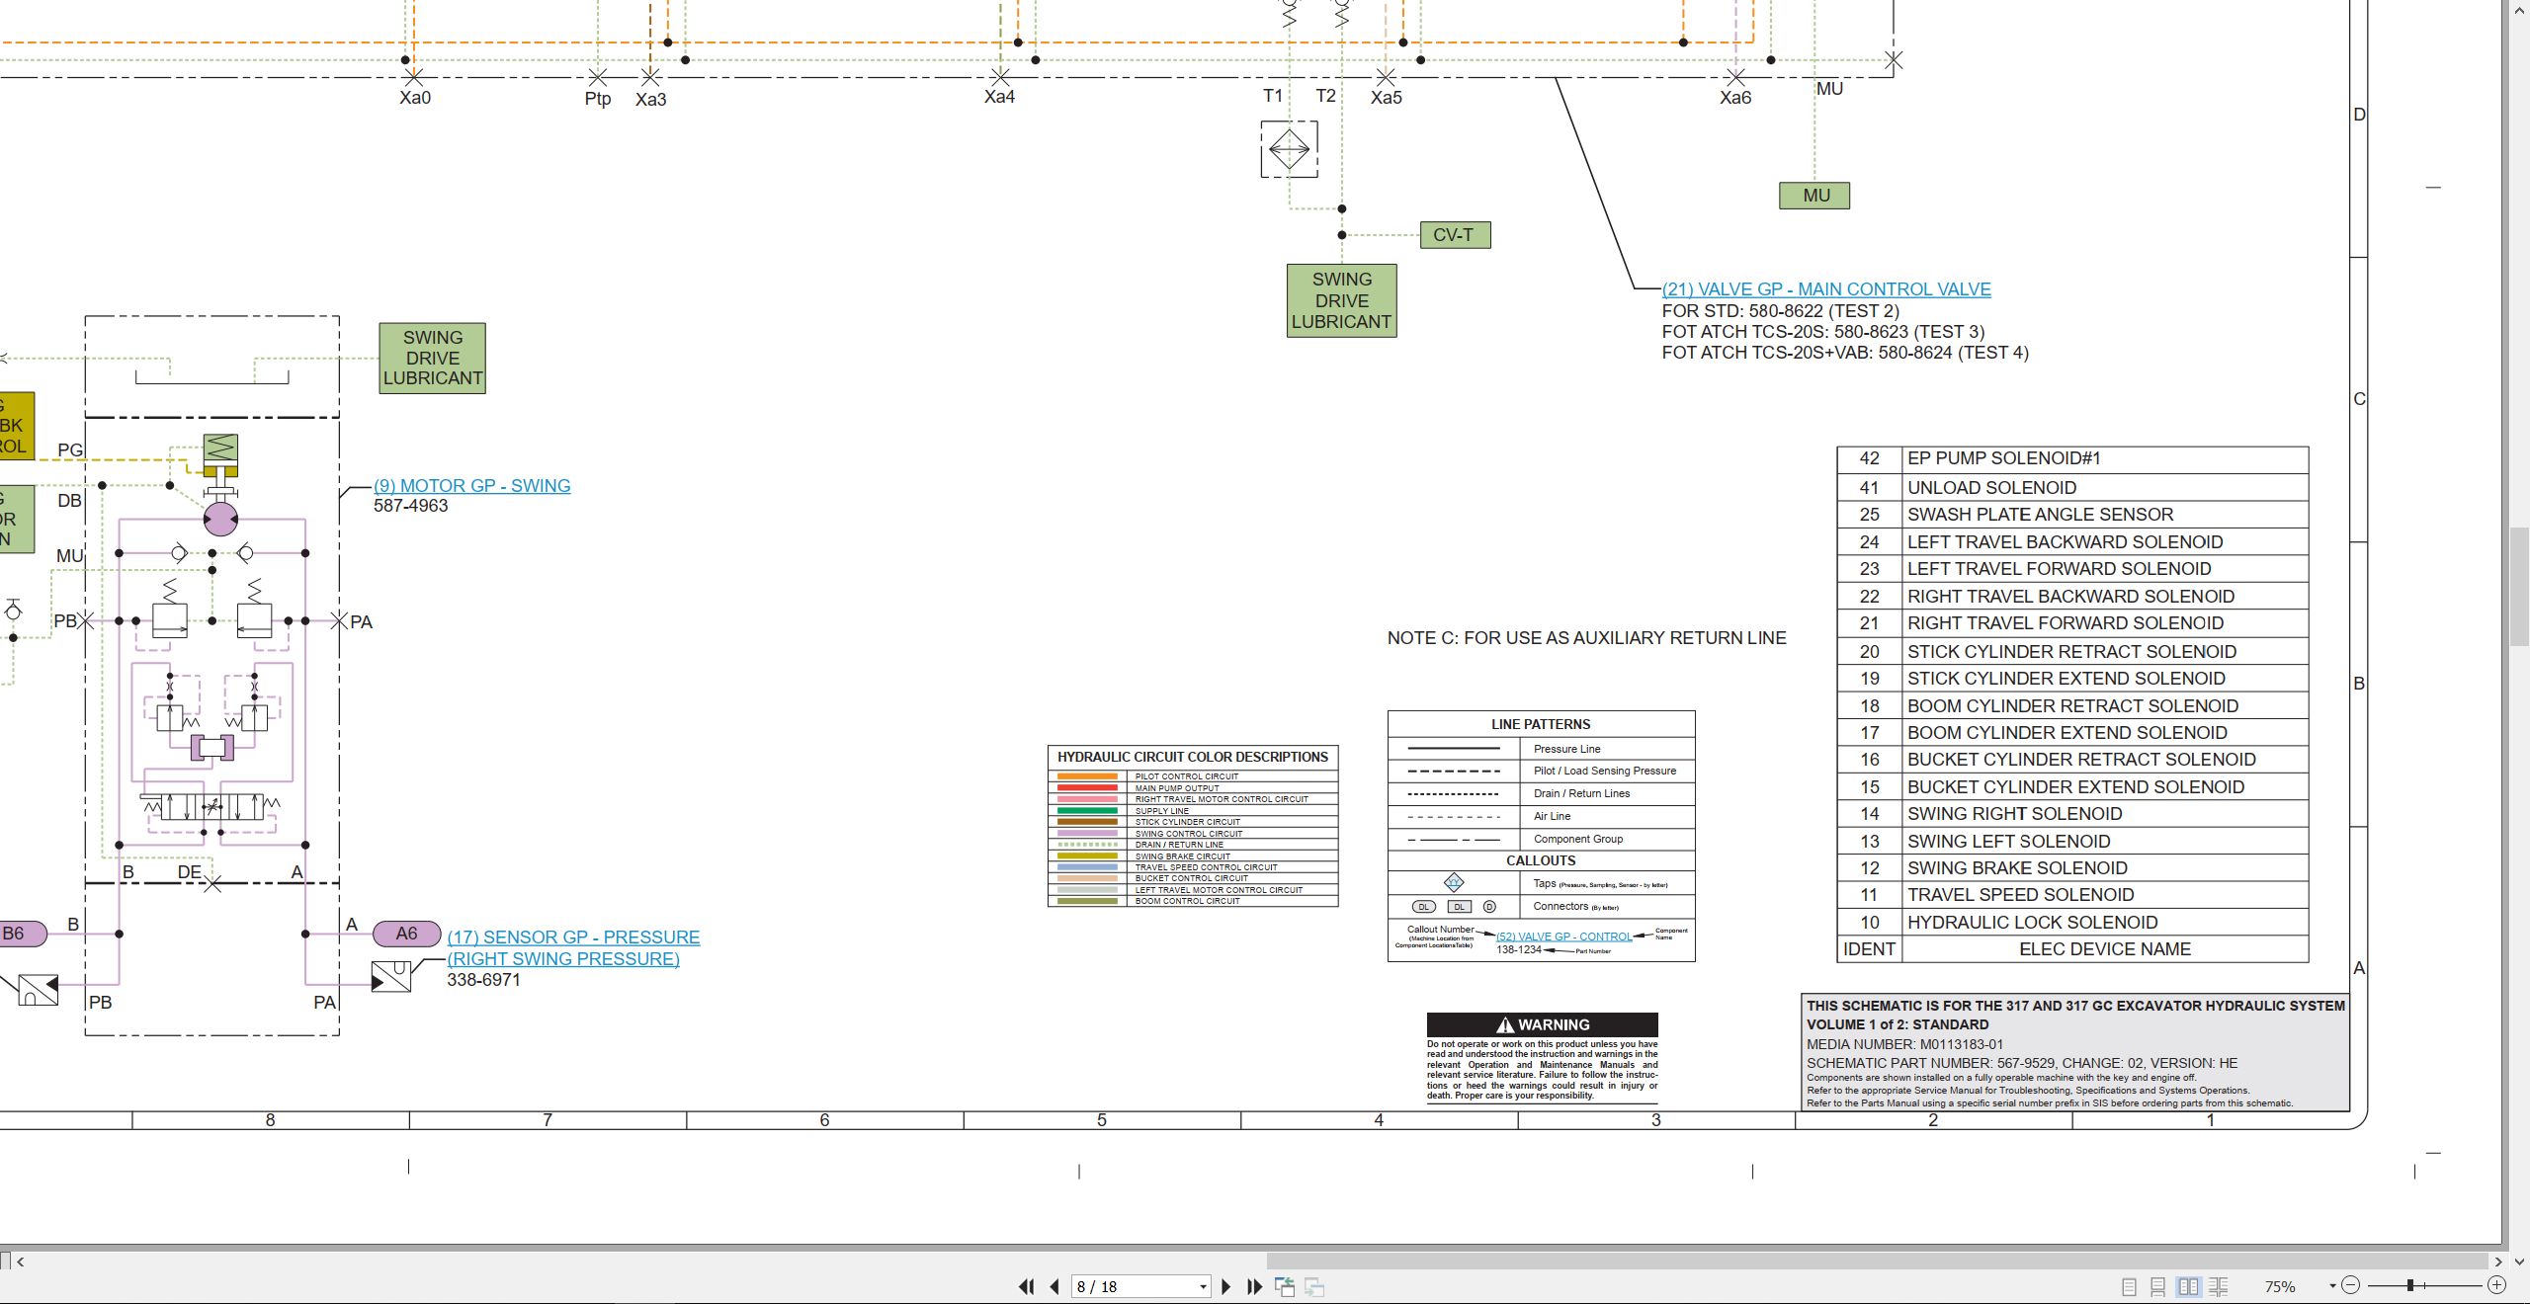Image resolution: width=2530 pixels, height=1304 pixels.
Task: Click SWING DRIVE LUBRICANT box under CV-T
Action: coord(1341,300)
